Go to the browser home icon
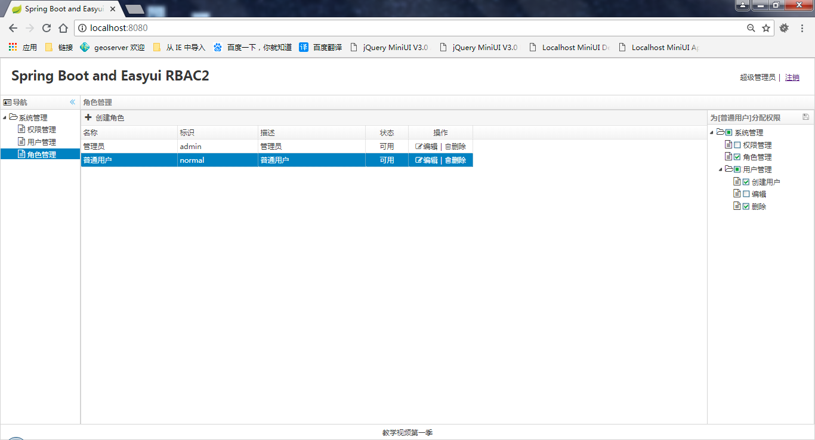815x440 pixels. click(x=63, y=28)
